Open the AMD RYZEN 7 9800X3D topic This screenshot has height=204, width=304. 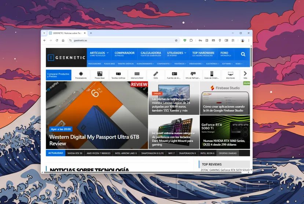(99, 153)
